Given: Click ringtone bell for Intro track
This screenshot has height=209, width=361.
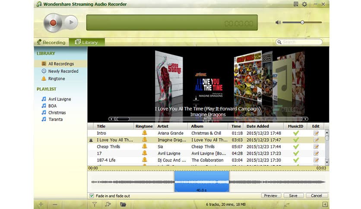Looking at the screenshot, I should pyautogui.click(x=144, y=133).
